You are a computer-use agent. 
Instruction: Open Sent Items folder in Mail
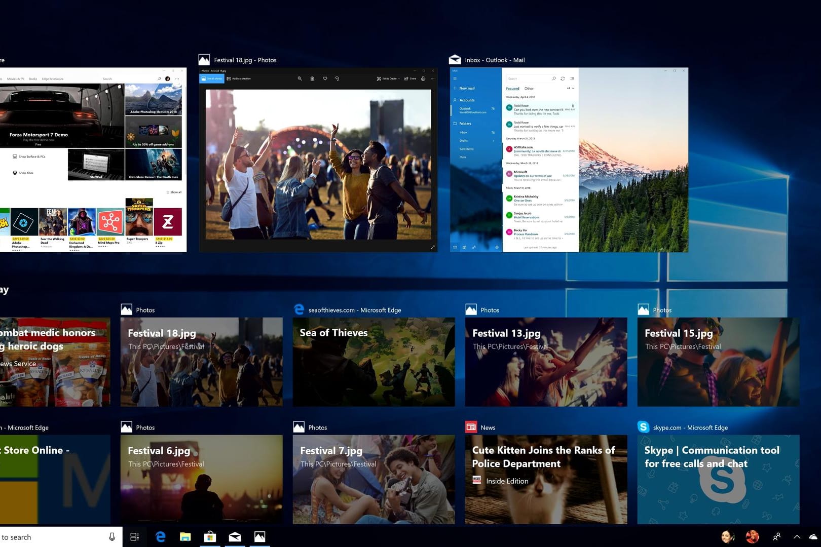coord(475,149)
